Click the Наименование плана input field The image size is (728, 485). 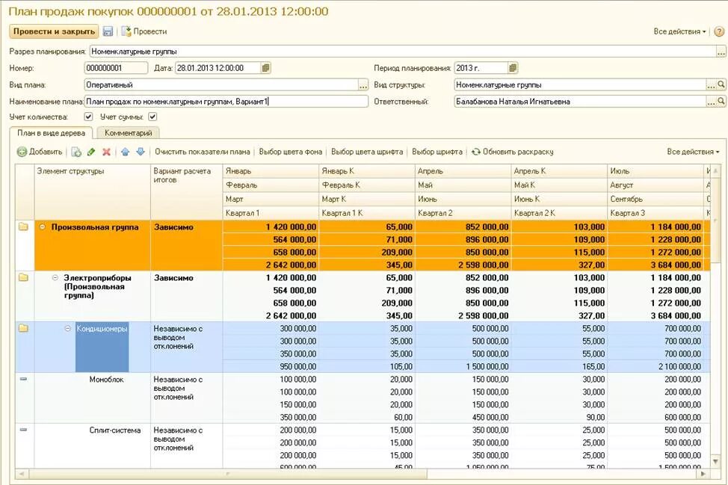(x=226, y=102)
